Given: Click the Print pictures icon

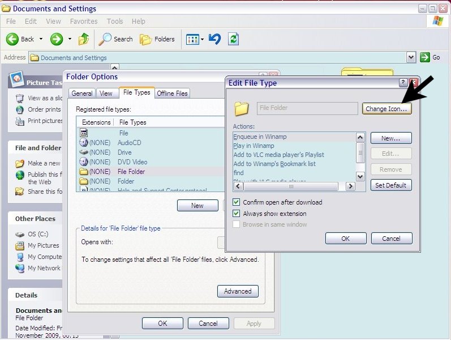Looking at the screenshot, I should pyautogui.click(x=19, y=121).
